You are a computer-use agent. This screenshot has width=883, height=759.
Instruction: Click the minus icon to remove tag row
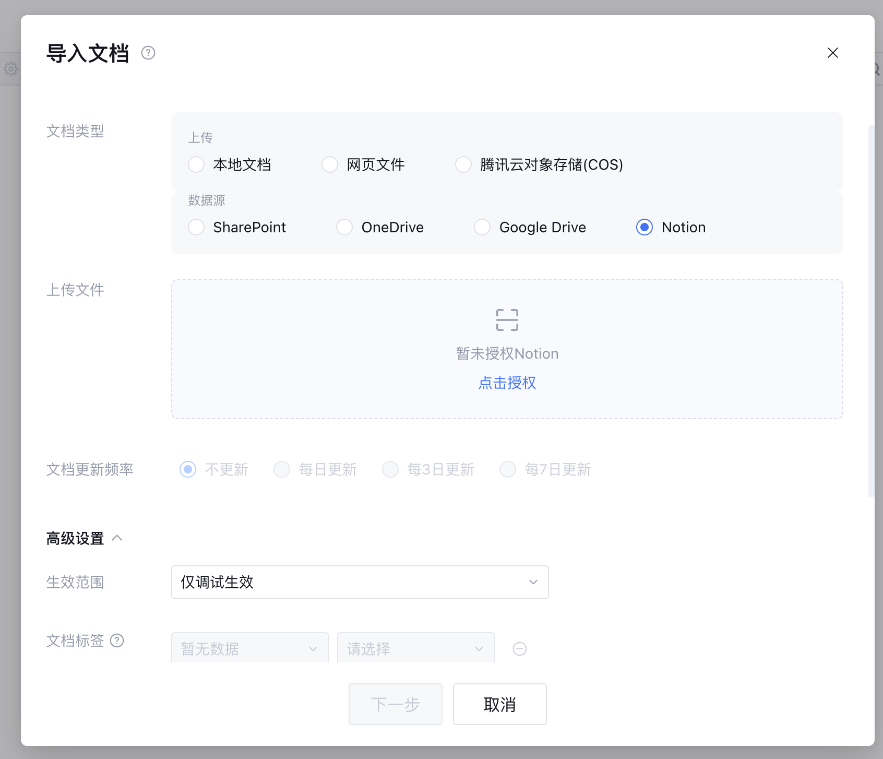(x=519, y=649)
